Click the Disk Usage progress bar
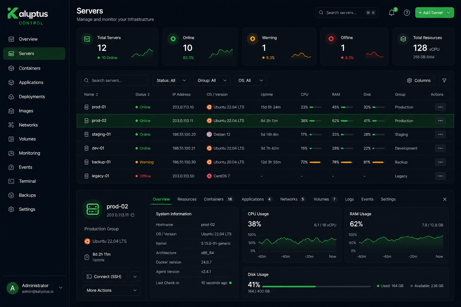461x307 pixels. [x=316, y=287]
